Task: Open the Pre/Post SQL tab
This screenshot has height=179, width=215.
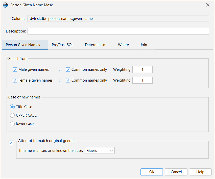Action: click(x=62, y=45)
